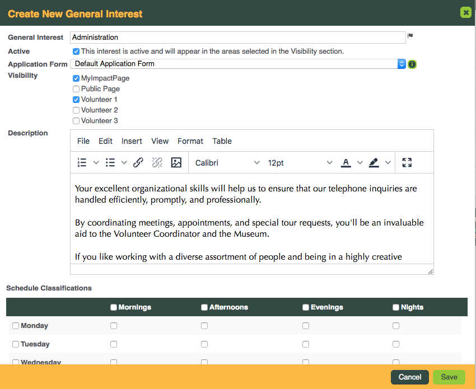Check Tuesday Evenings checkbox
The width and height of the screenshot is (476, 389).
(306, 344)
